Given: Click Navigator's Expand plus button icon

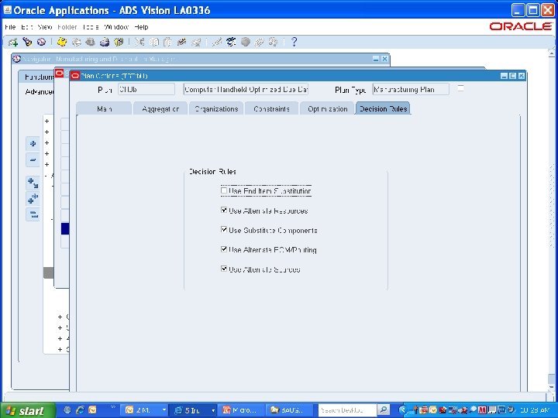Looking at the screenshot, I should (x=33, y=144).
